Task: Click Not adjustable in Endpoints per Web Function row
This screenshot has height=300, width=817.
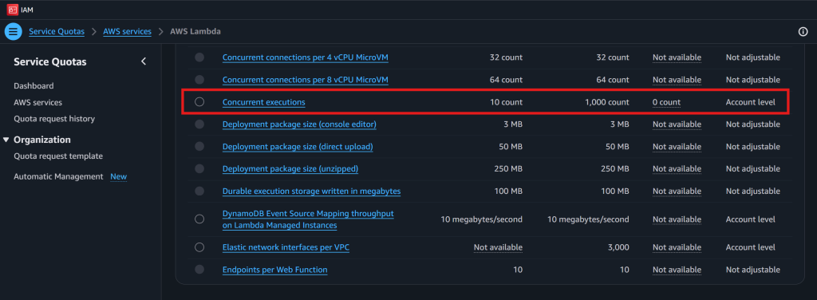Action: point(753,270)
